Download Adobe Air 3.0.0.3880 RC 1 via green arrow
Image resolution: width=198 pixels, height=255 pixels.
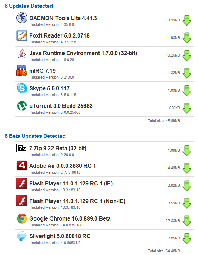coord(187,168)
